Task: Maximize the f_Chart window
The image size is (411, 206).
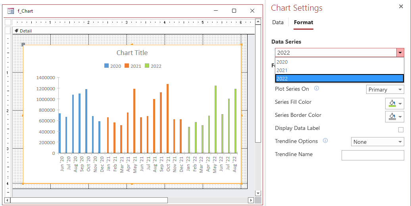Action: [234, 11]
